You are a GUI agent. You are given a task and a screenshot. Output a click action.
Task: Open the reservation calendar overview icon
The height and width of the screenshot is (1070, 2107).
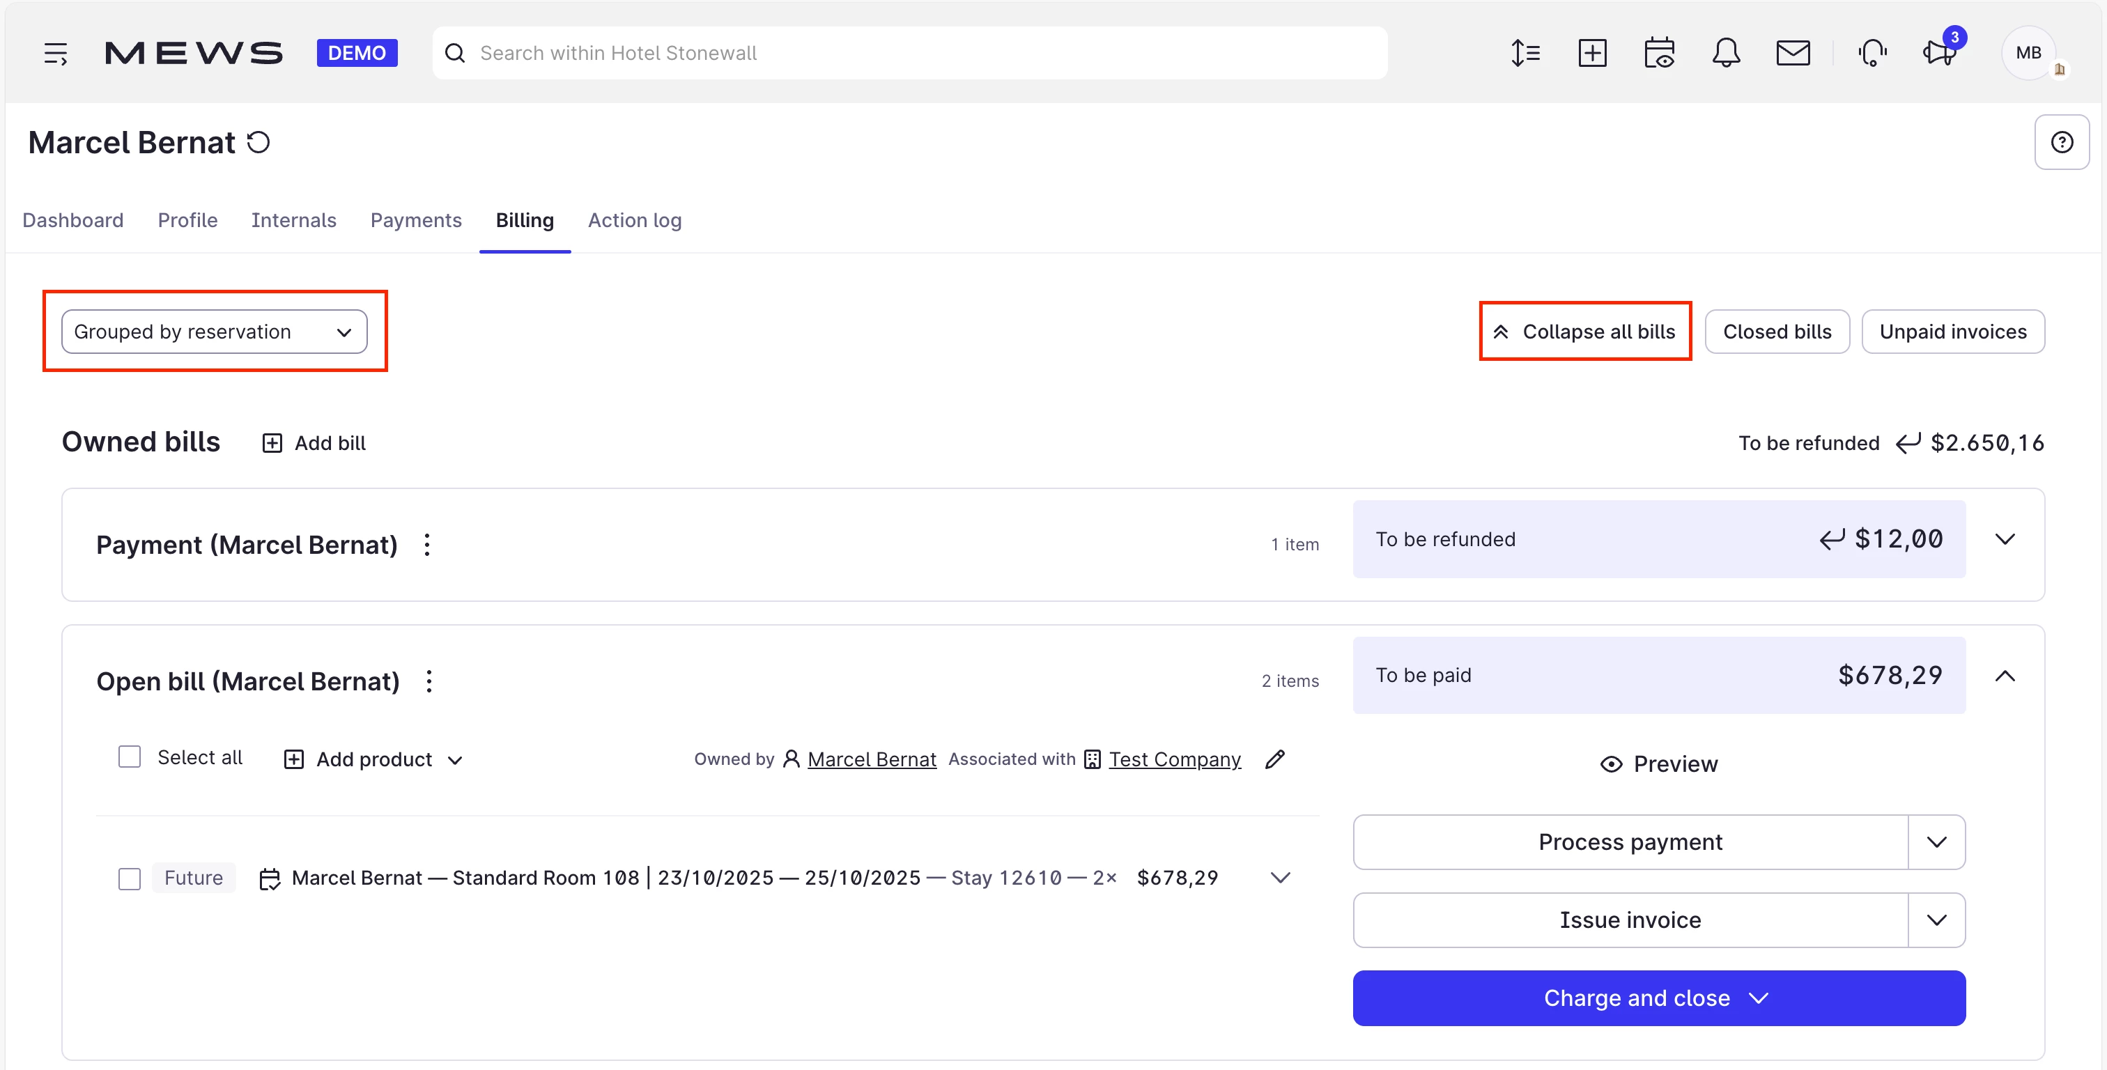point(1659,53)
